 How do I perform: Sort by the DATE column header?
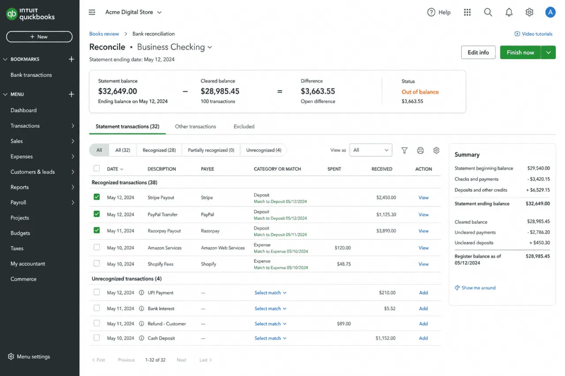pos(115,169)
